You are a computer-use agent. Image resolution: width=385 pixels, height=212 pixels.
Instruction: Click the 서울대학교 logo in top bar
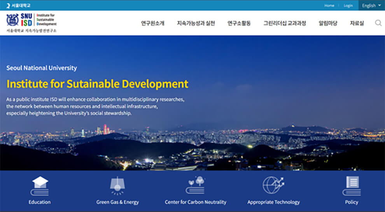click(18, 5)
